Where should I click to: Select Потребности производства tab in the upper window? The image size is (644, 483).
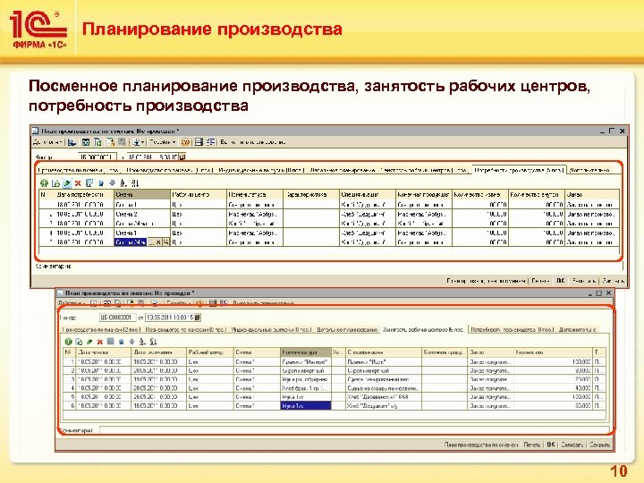pos(518,170)
